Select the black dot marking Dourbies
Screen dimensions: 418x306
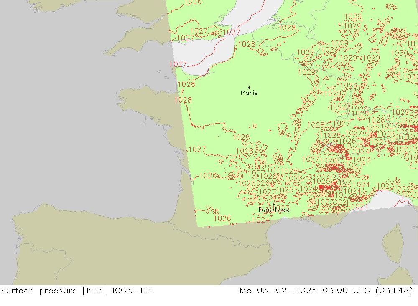(x=274, y=205)
